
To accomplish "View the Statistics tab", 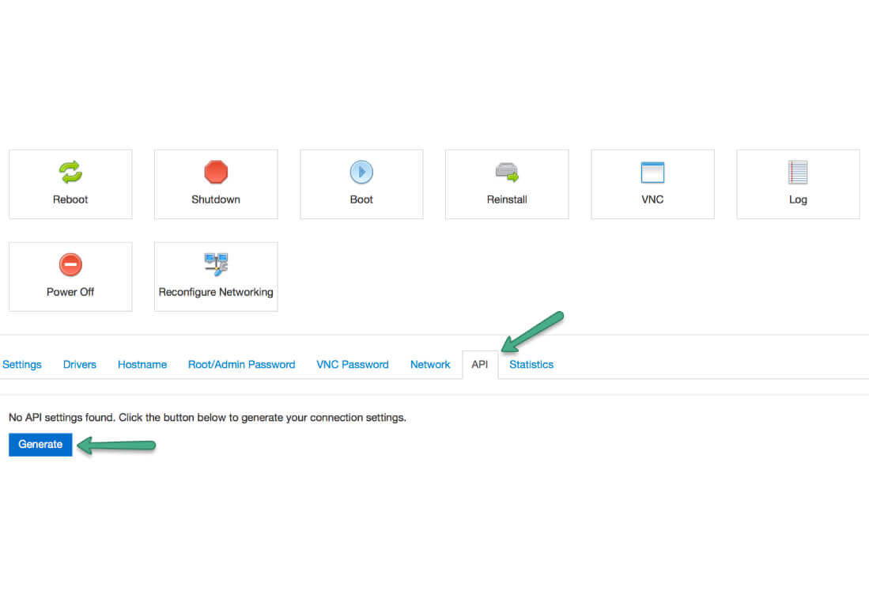I will click(531, 365).
